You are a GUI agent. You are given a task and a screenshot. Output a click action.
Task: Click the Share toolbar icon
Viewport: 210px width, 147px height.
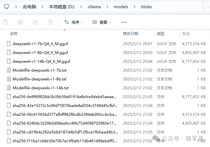pyautogui.click(x=36, y=22)
